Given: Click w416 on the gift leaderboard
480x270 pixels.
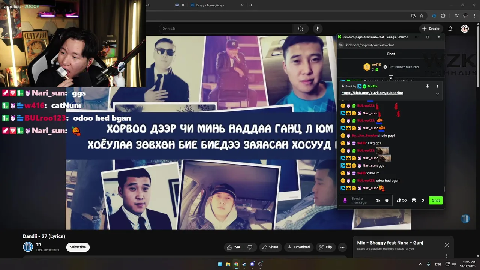Looking at the screenshot, I should 376,65.
